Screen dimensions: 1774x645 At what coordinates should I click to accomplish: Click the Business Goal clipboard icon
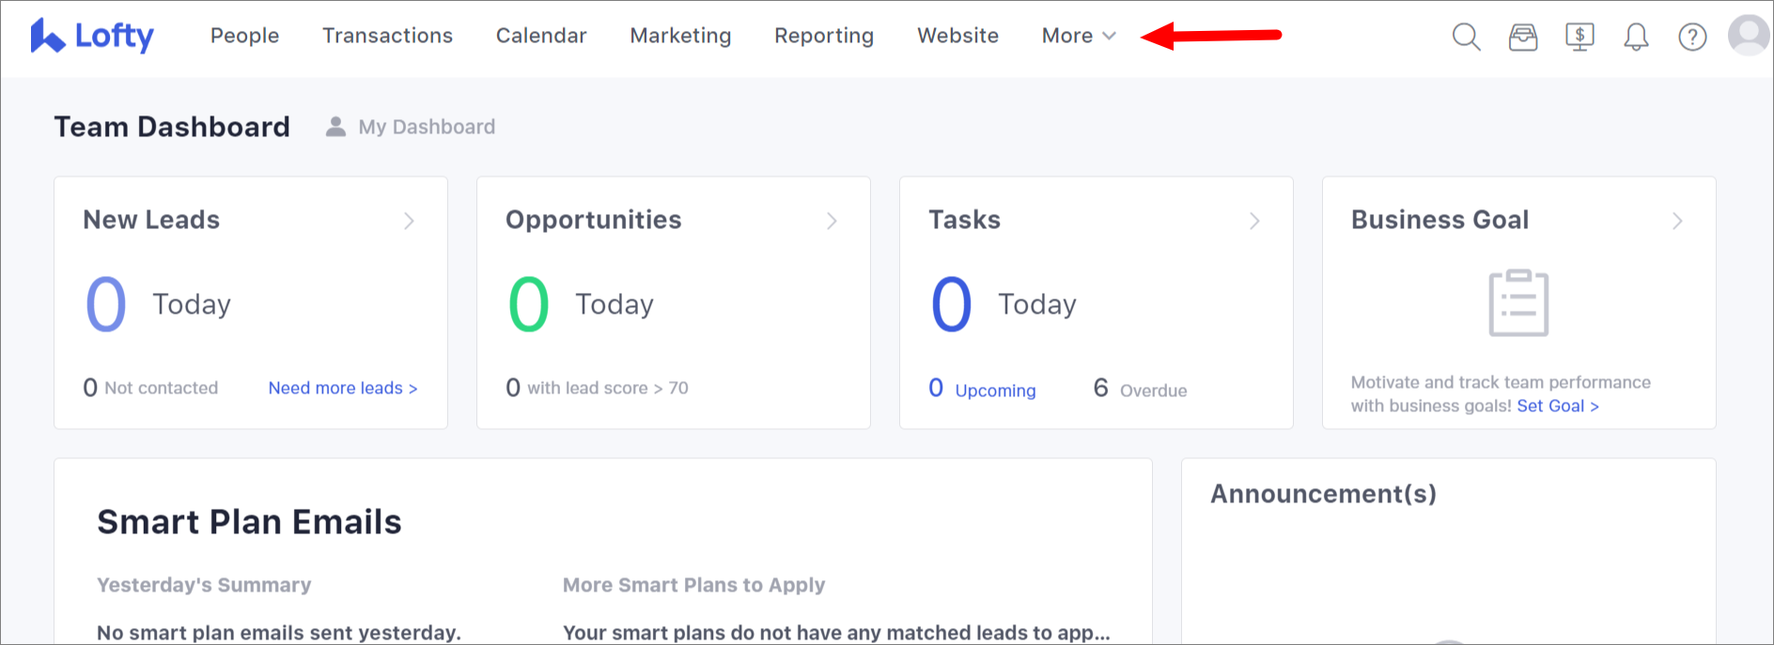[x=1518, y=302]
